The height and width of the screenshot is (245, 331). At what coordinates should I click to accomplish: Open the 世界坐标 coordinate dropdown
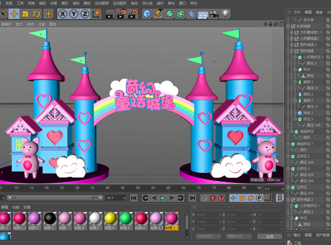(x=209, y=237)
